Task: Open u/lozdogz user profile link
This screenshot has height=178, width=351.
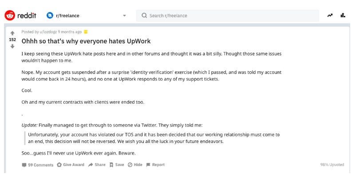Action: point(48,32)
